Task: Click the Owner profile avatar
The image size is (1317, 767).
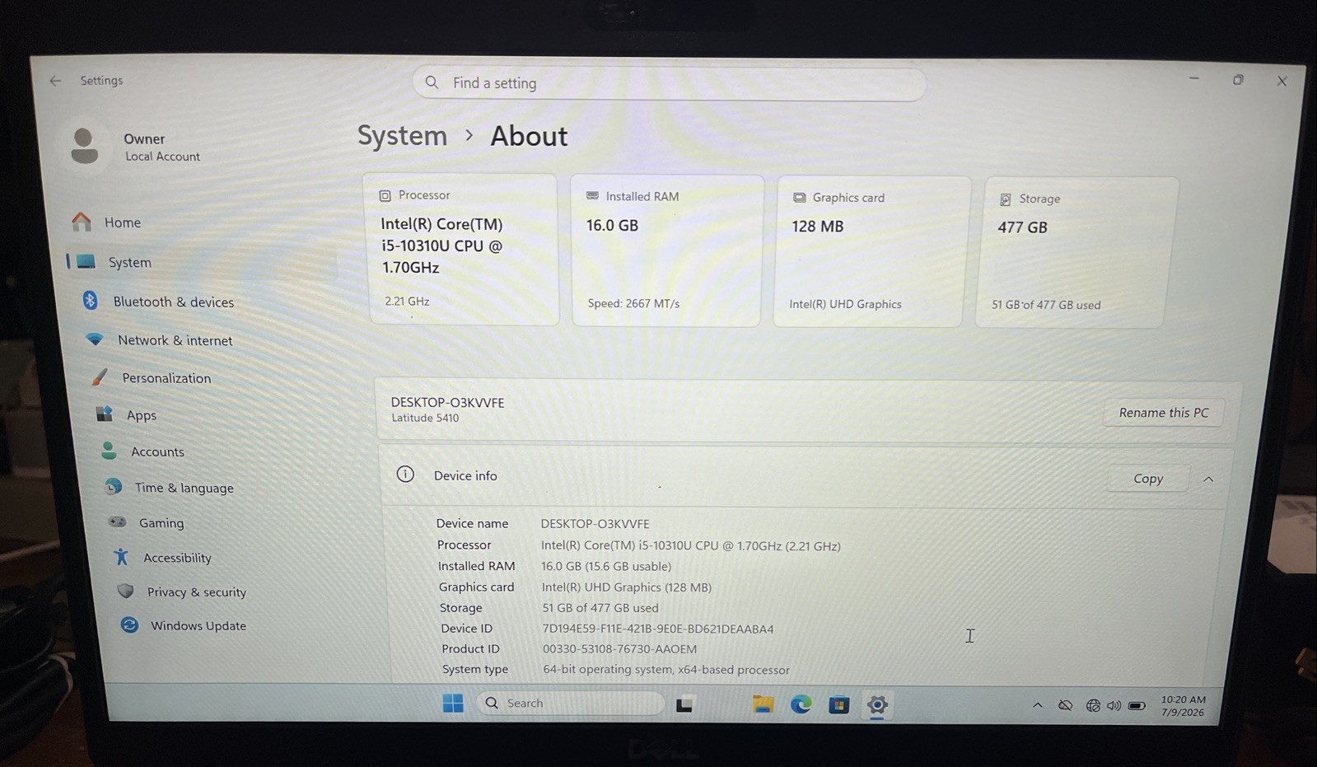Action: click(x=84, y=146)
